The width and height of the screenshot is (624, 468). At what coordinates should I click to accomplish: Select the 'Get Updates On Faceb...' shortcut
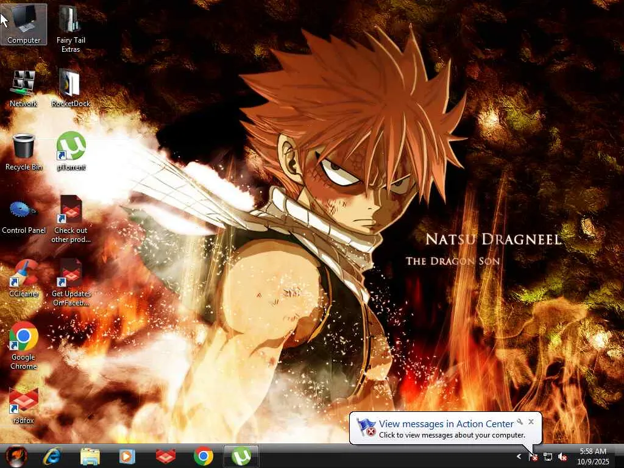pyautogui.click(x=71, y=283)
